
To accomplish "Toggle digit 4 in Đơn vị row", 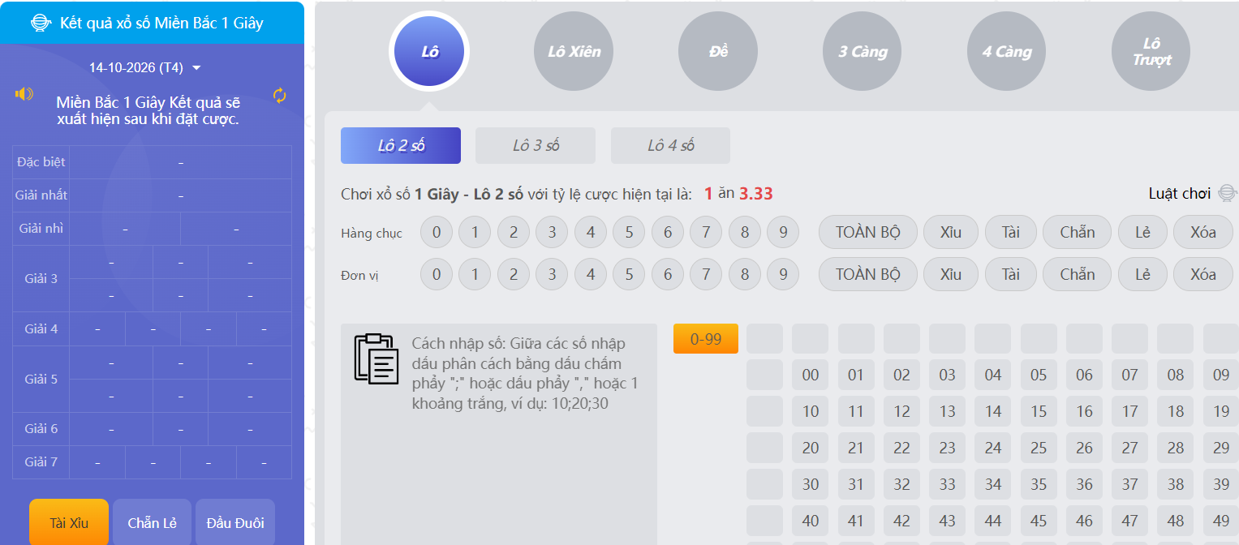I will click(x=591, y=274).
